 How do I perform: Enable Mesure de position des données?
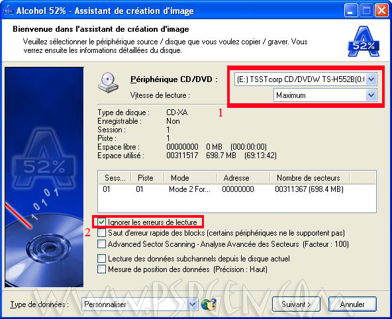point(101,269)
